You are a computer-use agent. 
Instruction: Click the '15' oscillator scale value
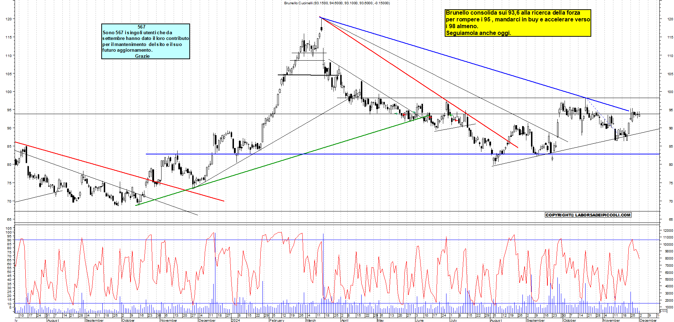point(10,300)
